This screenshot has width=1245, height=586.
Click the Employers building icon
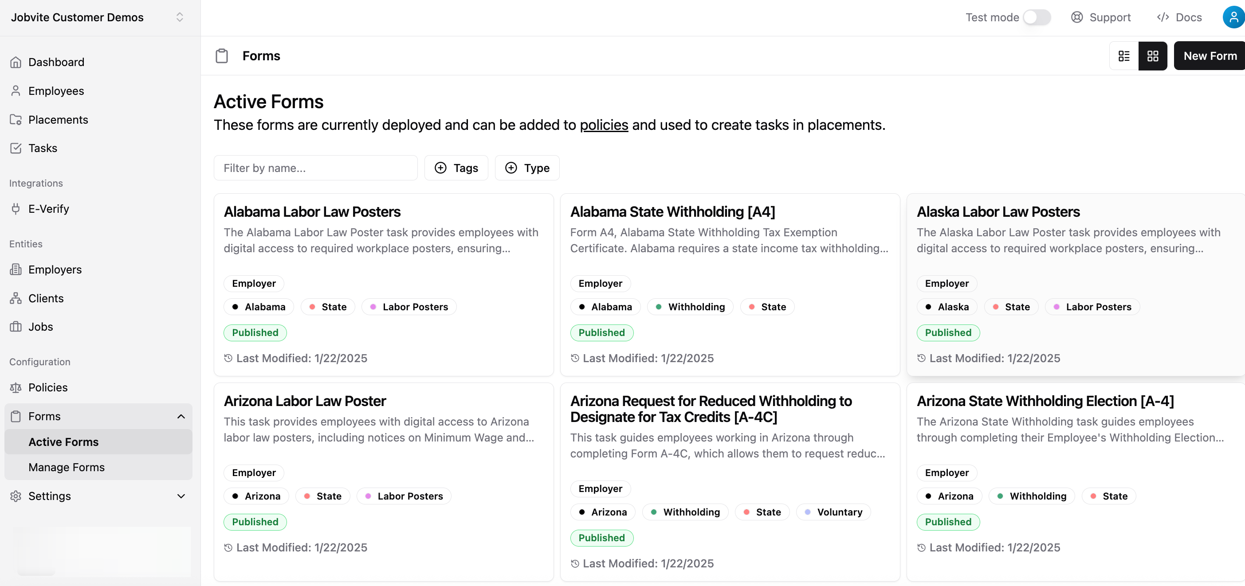16,270
